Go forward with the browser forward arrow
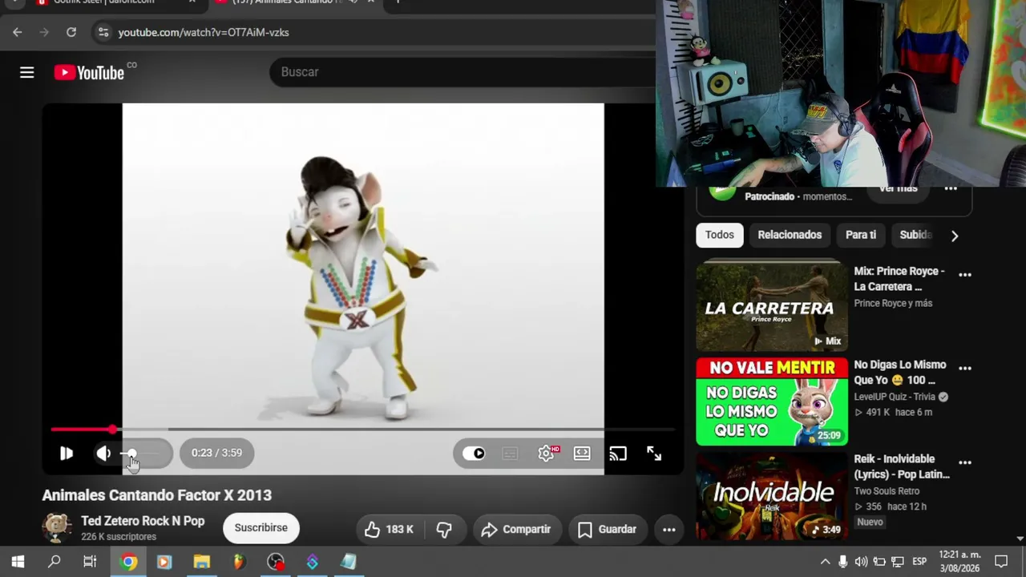 44,32
